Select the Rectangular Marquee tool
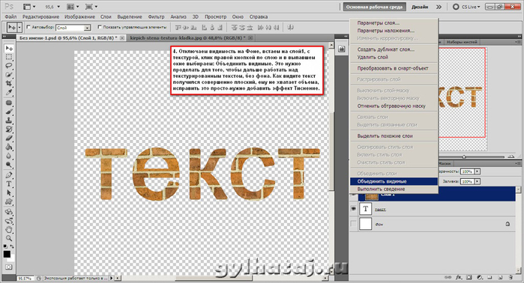Viewport: 524px width, 283px height. tap(9, 57)
